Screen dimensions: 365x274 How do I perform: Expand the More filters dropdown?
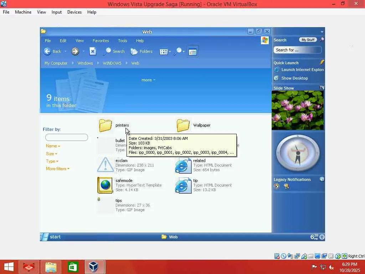57,168
